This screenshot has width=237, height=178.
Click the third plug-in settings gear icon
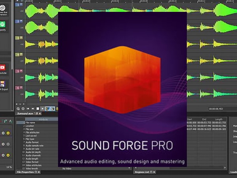coord(3,155)
